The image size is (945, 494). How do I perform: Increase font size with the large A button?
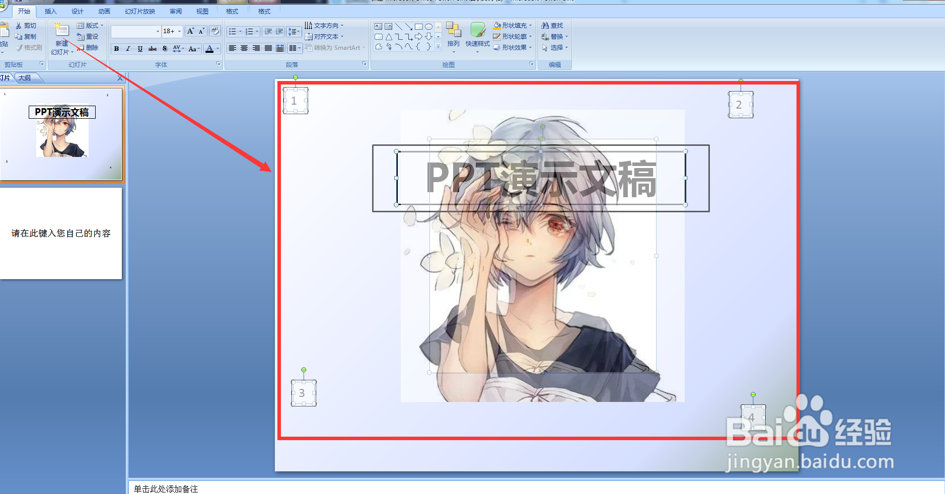pos(190,31)
